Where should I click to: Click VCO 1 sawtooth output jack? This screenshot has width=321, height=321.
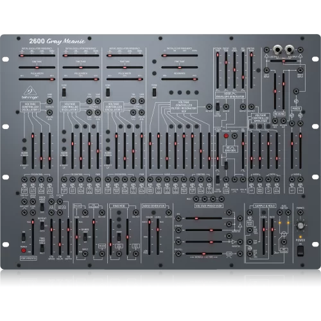[x=49, y=101]
